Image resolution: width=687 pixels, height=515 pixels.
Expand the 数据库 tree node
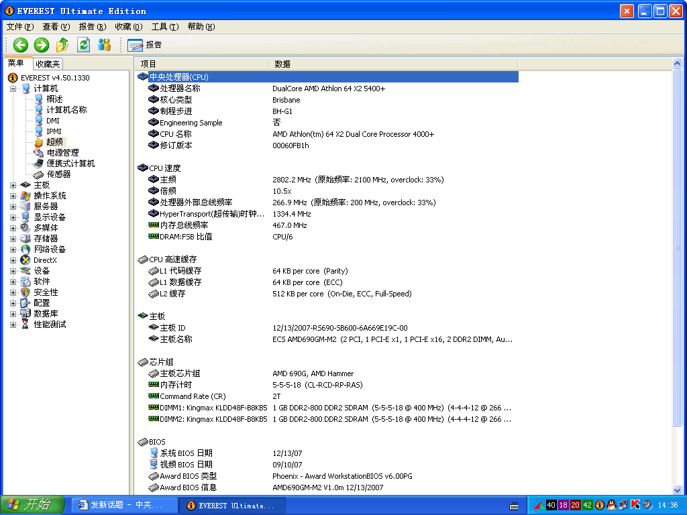coord(13,314)
